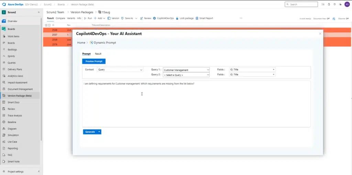
Task: Open Use Case in the sidebar
Action: coord(12,142)
